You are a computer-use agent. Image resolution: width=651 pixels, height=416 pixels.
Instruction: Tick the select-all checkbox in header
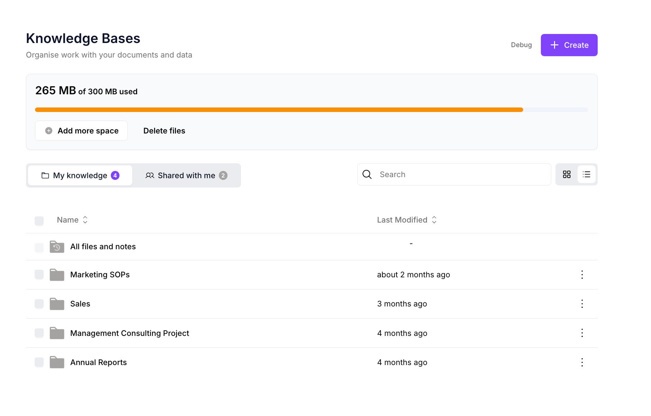[x=39, y=220]
